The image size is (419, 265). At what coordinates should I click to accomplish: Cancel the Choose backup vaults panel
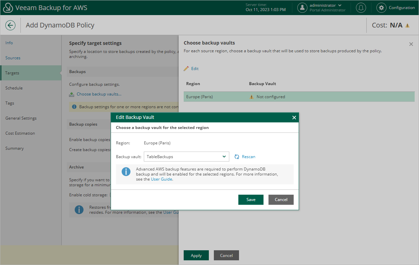tap(226, 255)
